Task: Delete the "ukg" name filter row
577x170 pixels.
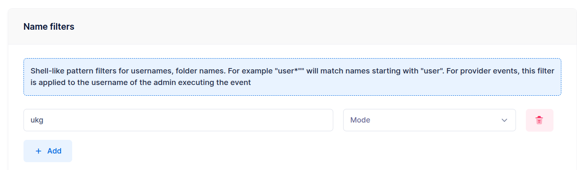Action: (539, 120)
